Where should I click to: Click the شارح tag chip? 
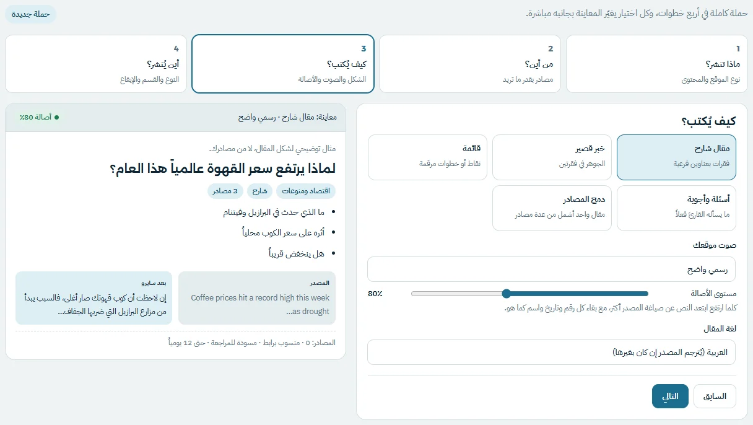click(260, 191)
